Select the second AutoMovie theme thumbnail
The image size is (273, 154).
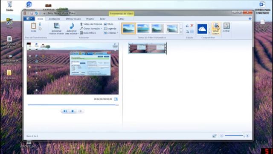coord(143,29)
